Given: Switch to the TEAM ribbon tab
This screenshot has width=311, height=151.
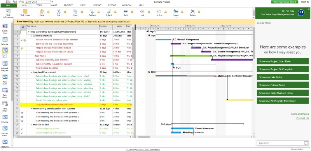Looking at the screenshot, I should (39, 5).
